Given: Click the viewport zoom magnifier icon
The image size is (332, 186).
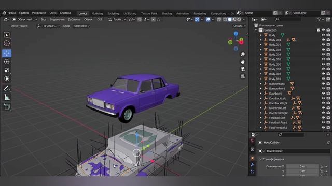Looking at the screenshot, I should pyautogui.click(x=243, y=54).
